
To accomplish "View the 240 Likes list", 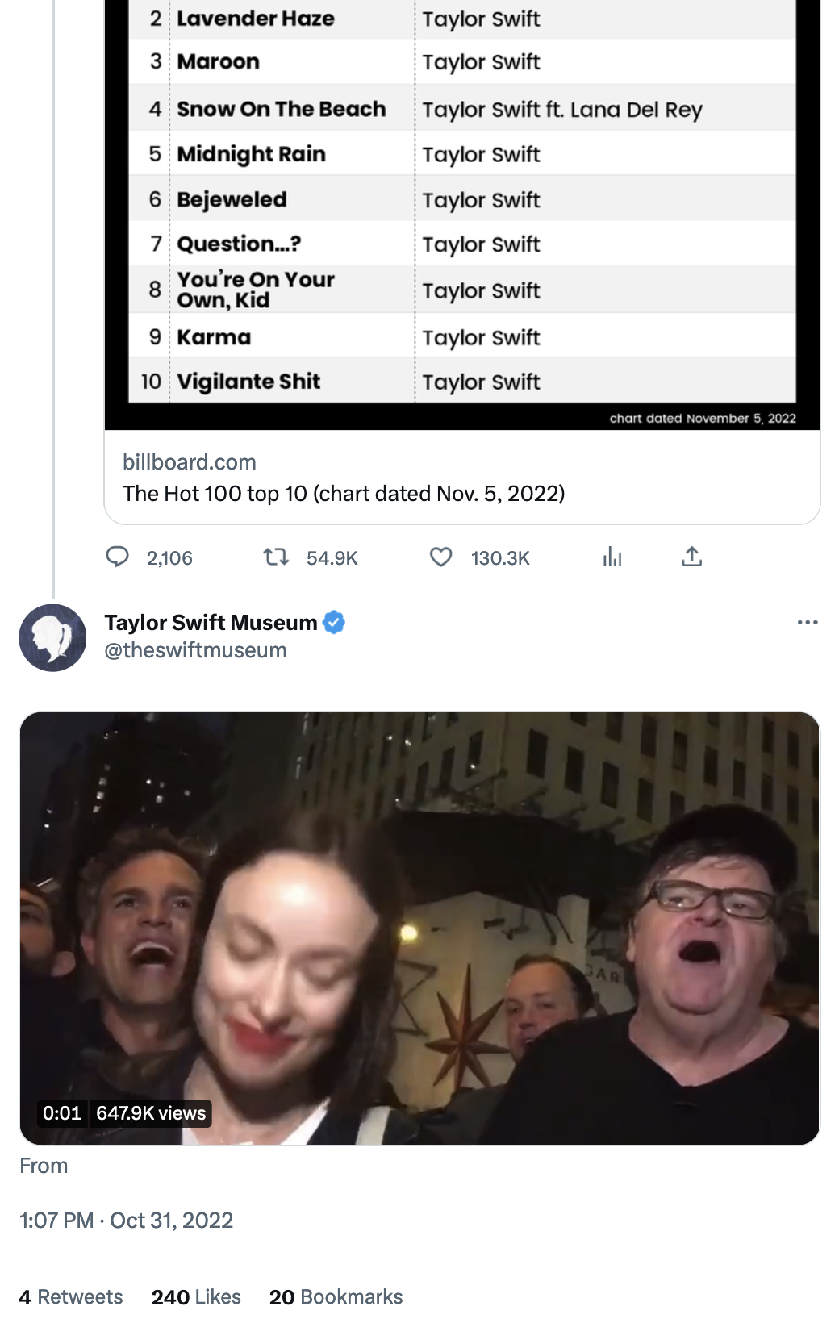I will click(x=196, y=1296).
